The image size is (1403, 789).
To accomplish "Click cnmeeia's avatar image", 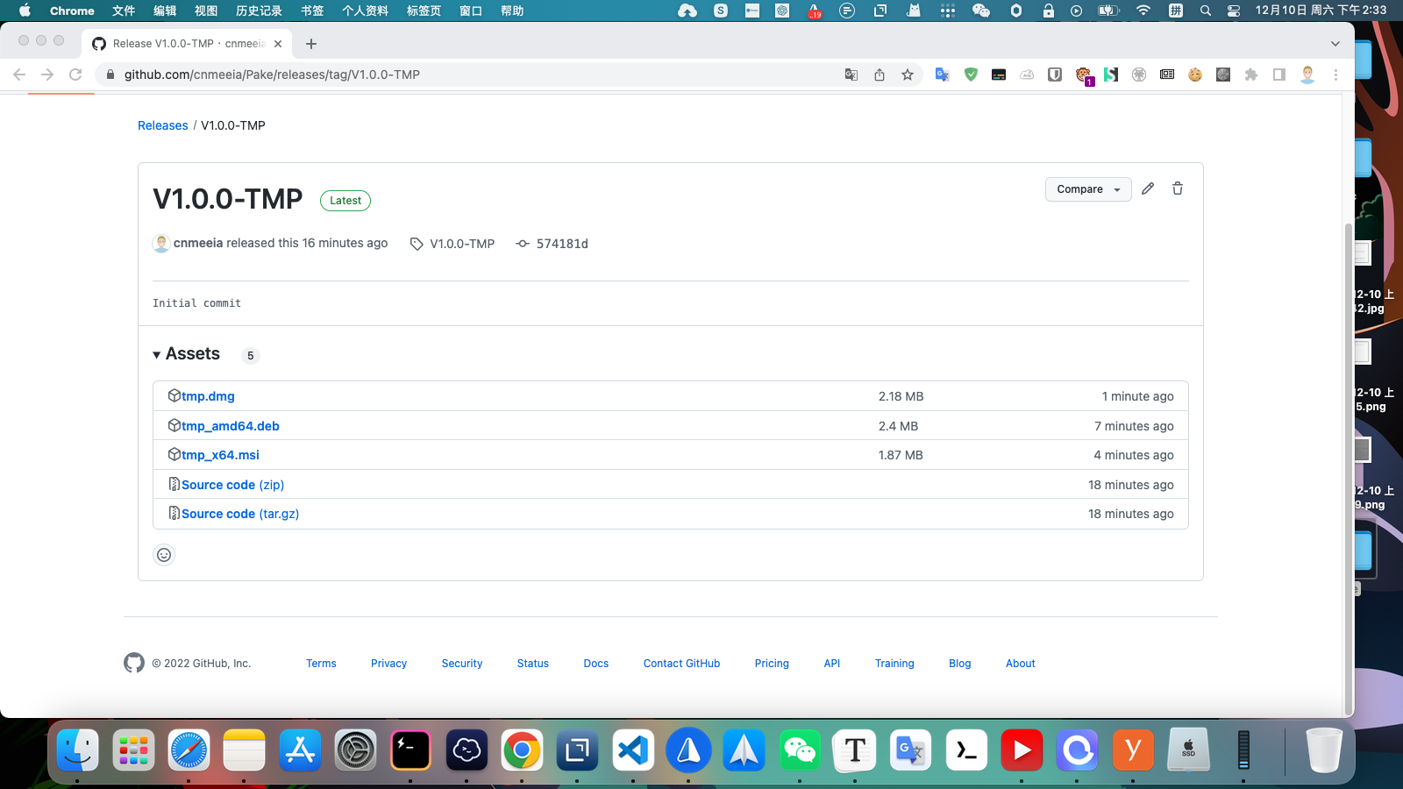I will point(161,244).
